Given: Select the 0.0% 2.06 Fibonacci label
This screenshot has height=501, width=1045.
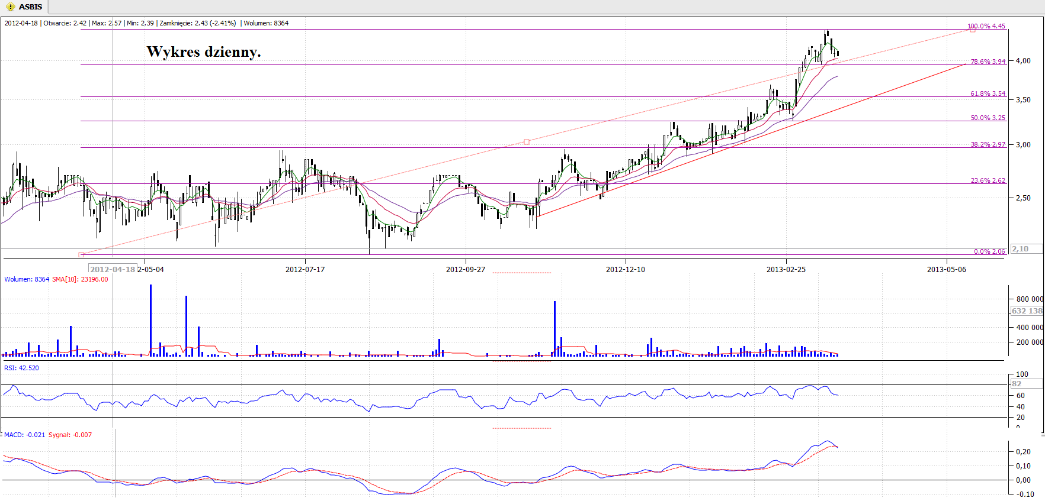Looking at the screenshot, I should [989, 251].
